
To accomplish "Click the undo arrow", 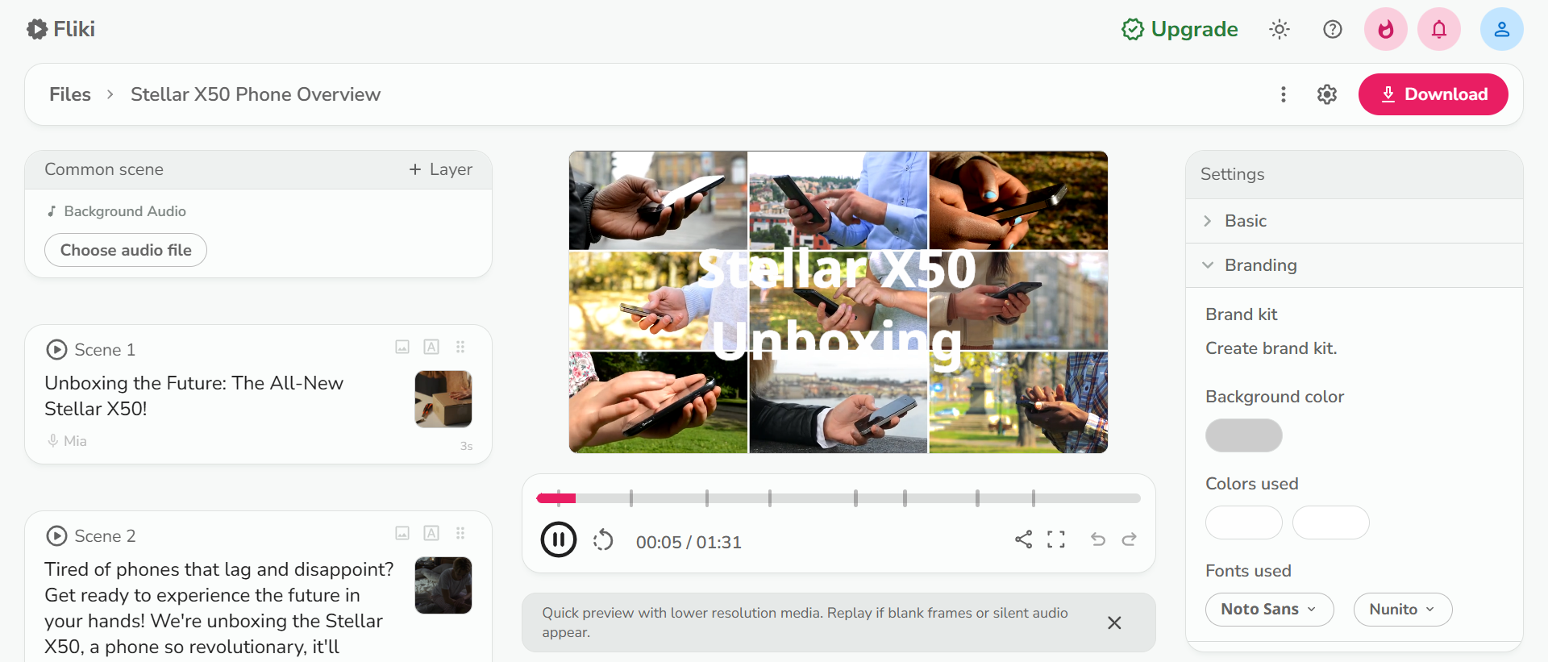I will coord(1098,539).
